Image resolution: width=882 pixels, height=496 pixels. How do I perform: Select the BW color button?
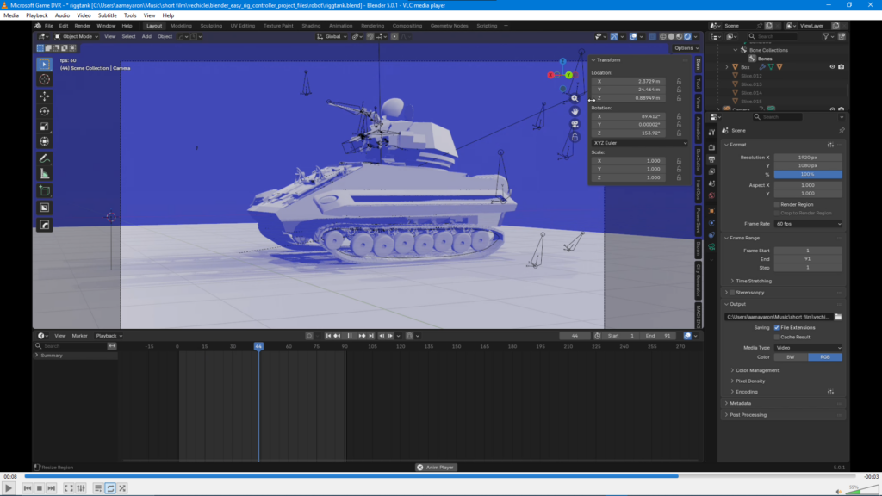[x=791, y=357]
